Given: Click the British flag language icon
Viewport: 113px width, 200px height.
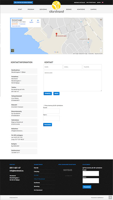Looking at the screenshot, I should pos(103,2).
